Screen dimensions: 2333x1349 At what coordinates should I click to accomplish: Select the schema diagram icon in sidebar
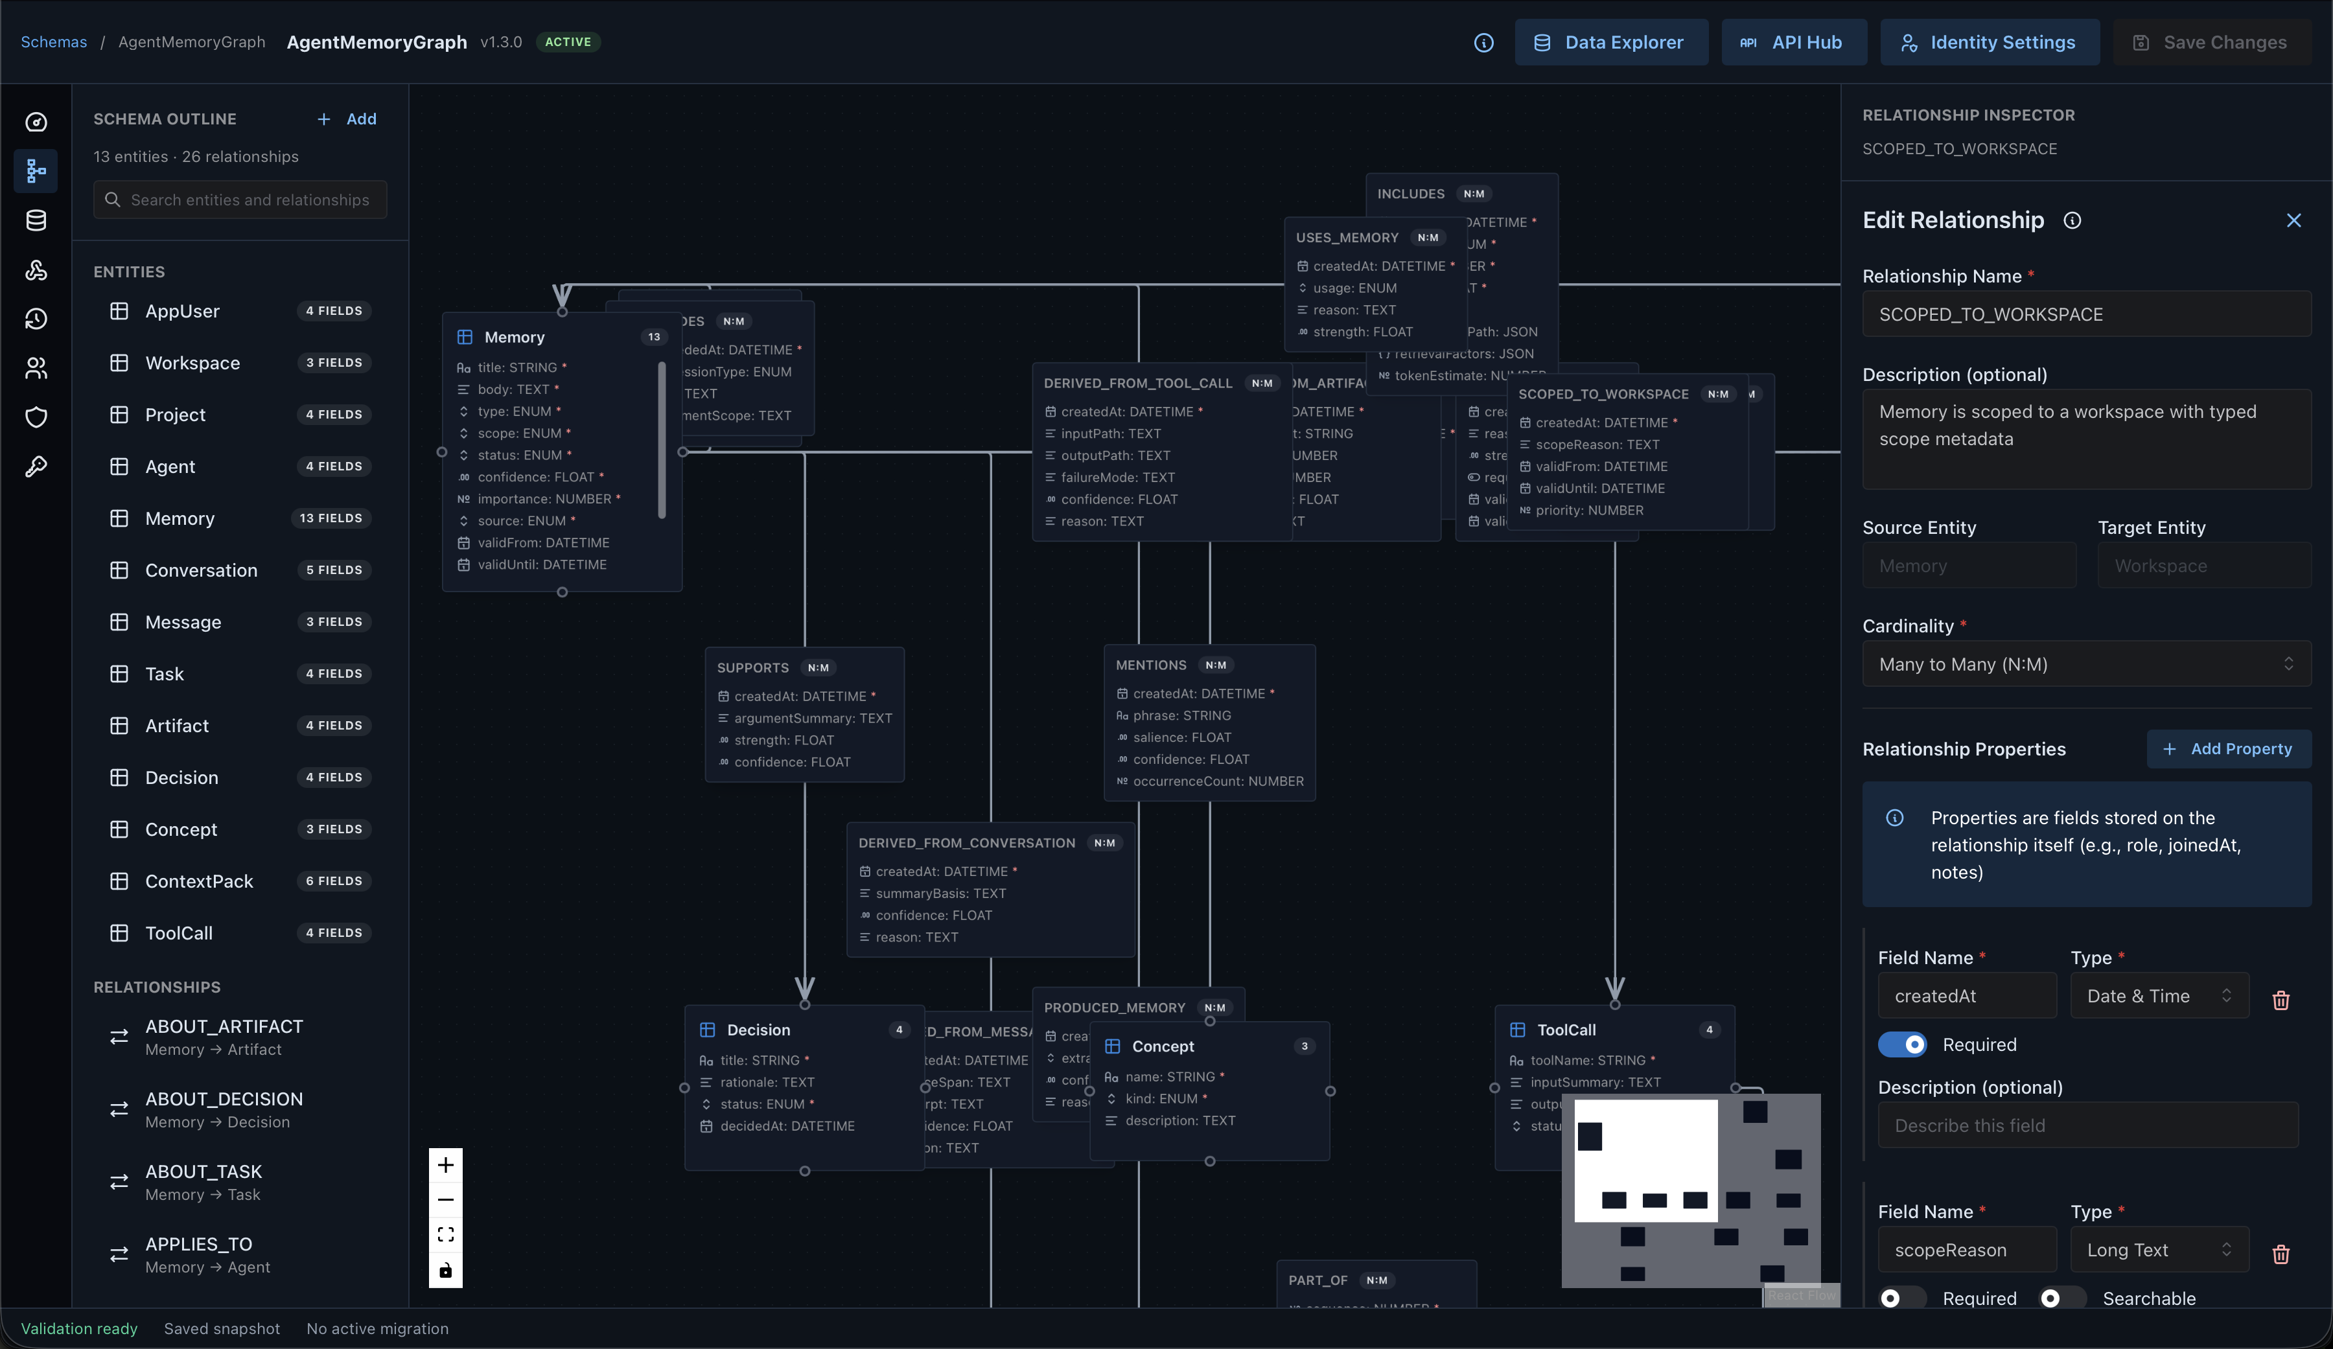coord(36,171)
